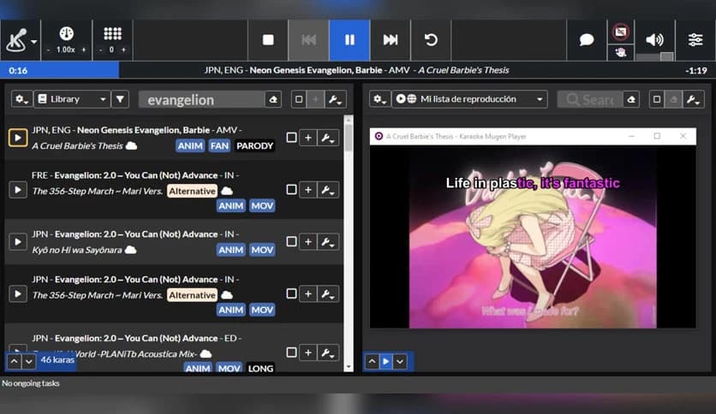Open the Karaoke Mugen logo menu
The image size is (716, 414).
coord(21,40)
